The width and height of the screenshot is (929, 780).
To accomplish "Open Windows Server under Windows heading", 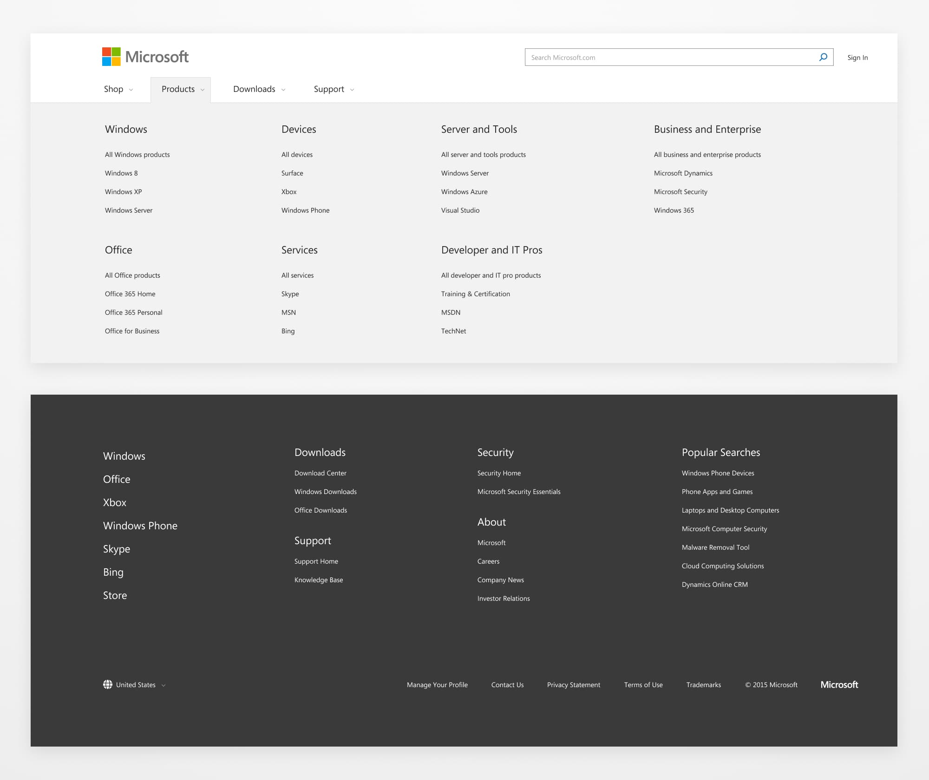I will (129, 210).
